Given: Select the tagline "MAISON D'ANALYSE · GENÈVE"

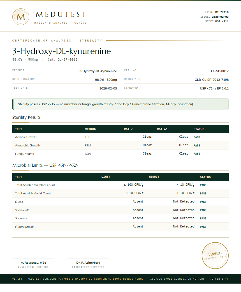Looking at the screenshot, I should point(61,23).
